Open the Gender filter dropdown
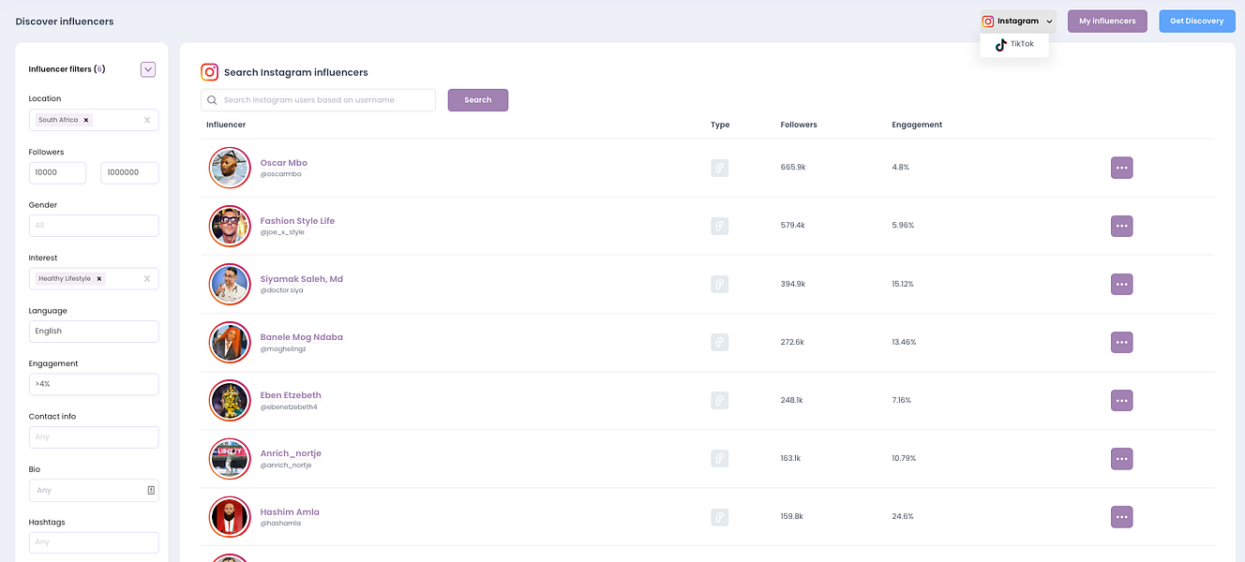The height and width of the screenshot is (562, 1245). click(x=94, y=226)
